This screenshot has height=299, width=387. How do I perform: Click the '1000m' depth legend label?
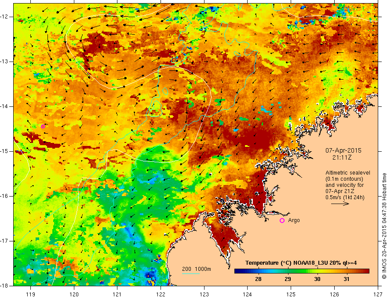tap(203, 269)
